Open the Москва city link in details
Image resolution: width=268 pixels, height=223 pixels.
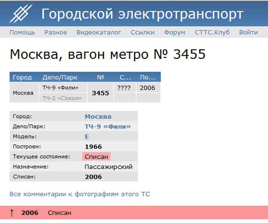98,116
